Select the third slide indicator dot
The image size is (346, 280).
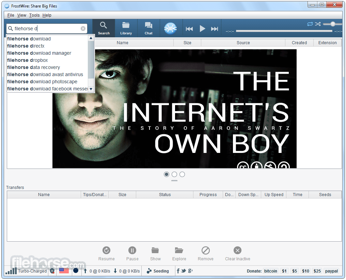pyautogui.click(x=182, y=174)
